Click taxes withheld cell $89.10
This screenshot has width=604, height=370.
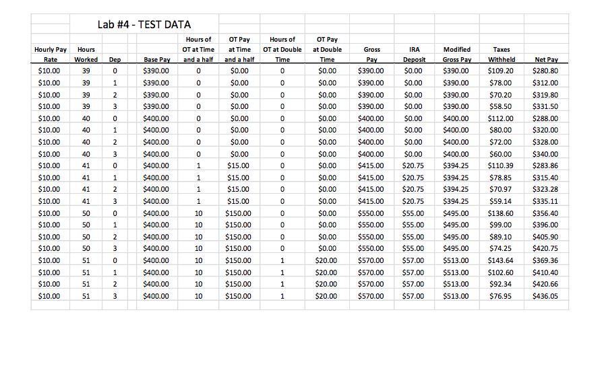pos(500,237)
